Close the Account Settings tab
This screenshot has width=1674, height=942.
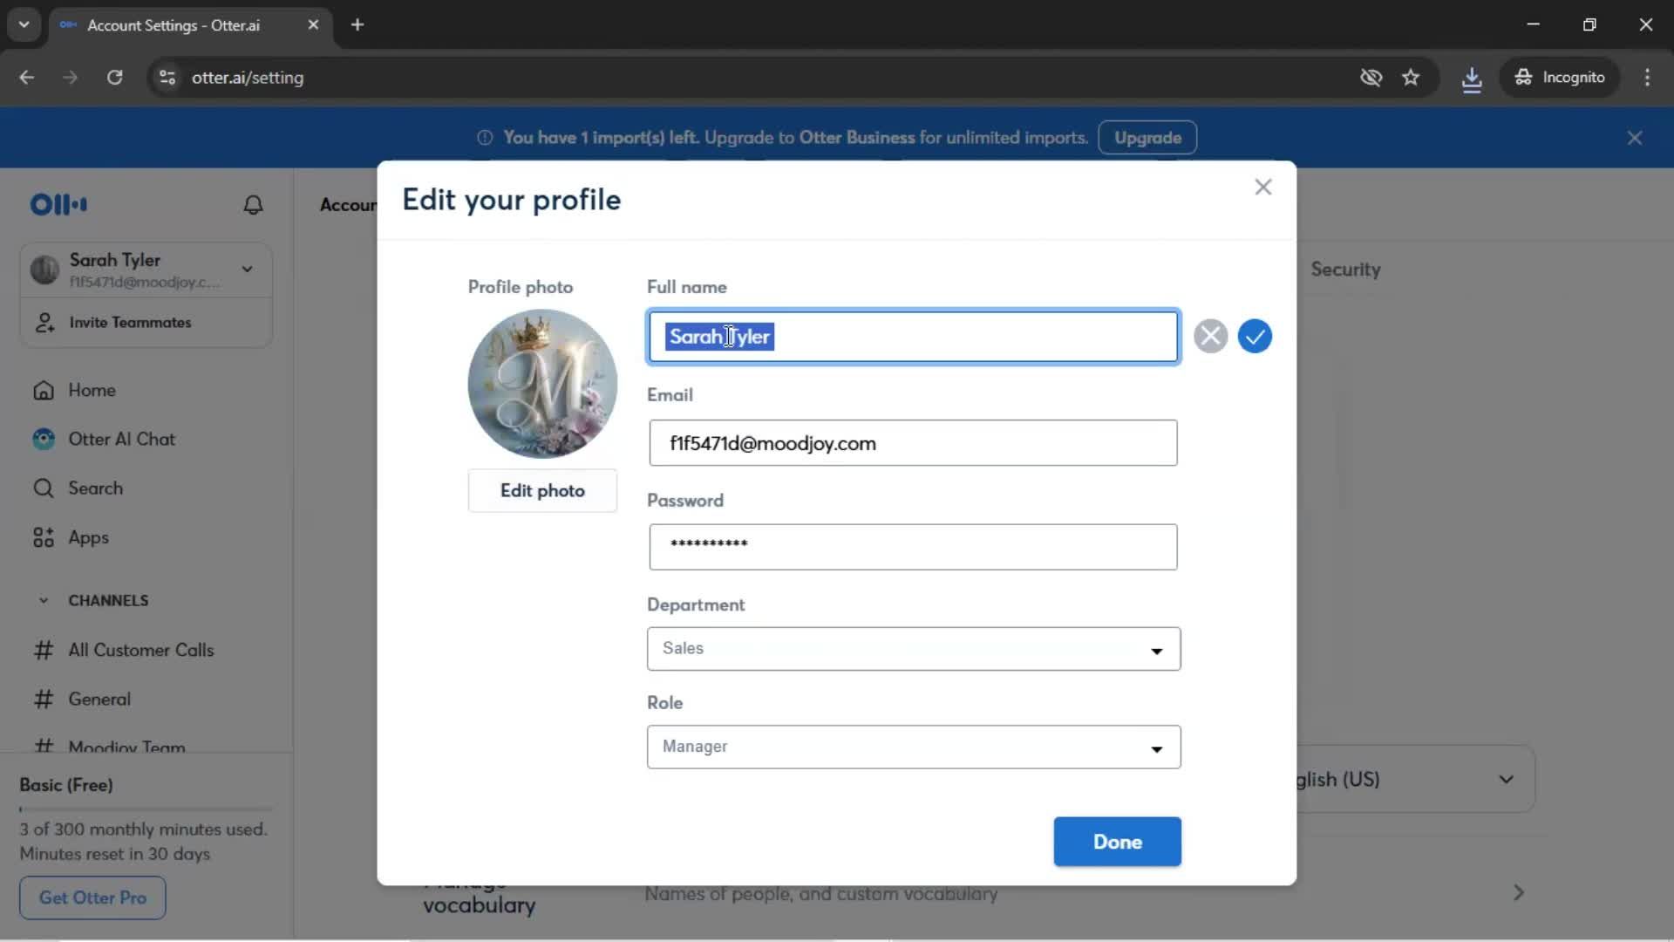pyautogui.click(x=313, y=25)
